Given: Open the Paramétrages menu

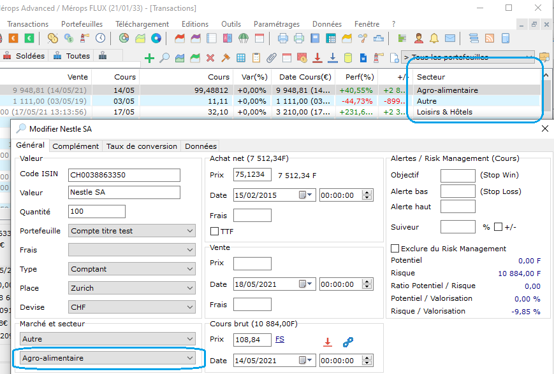Looking at the screenshot, I should coord(277,24).
